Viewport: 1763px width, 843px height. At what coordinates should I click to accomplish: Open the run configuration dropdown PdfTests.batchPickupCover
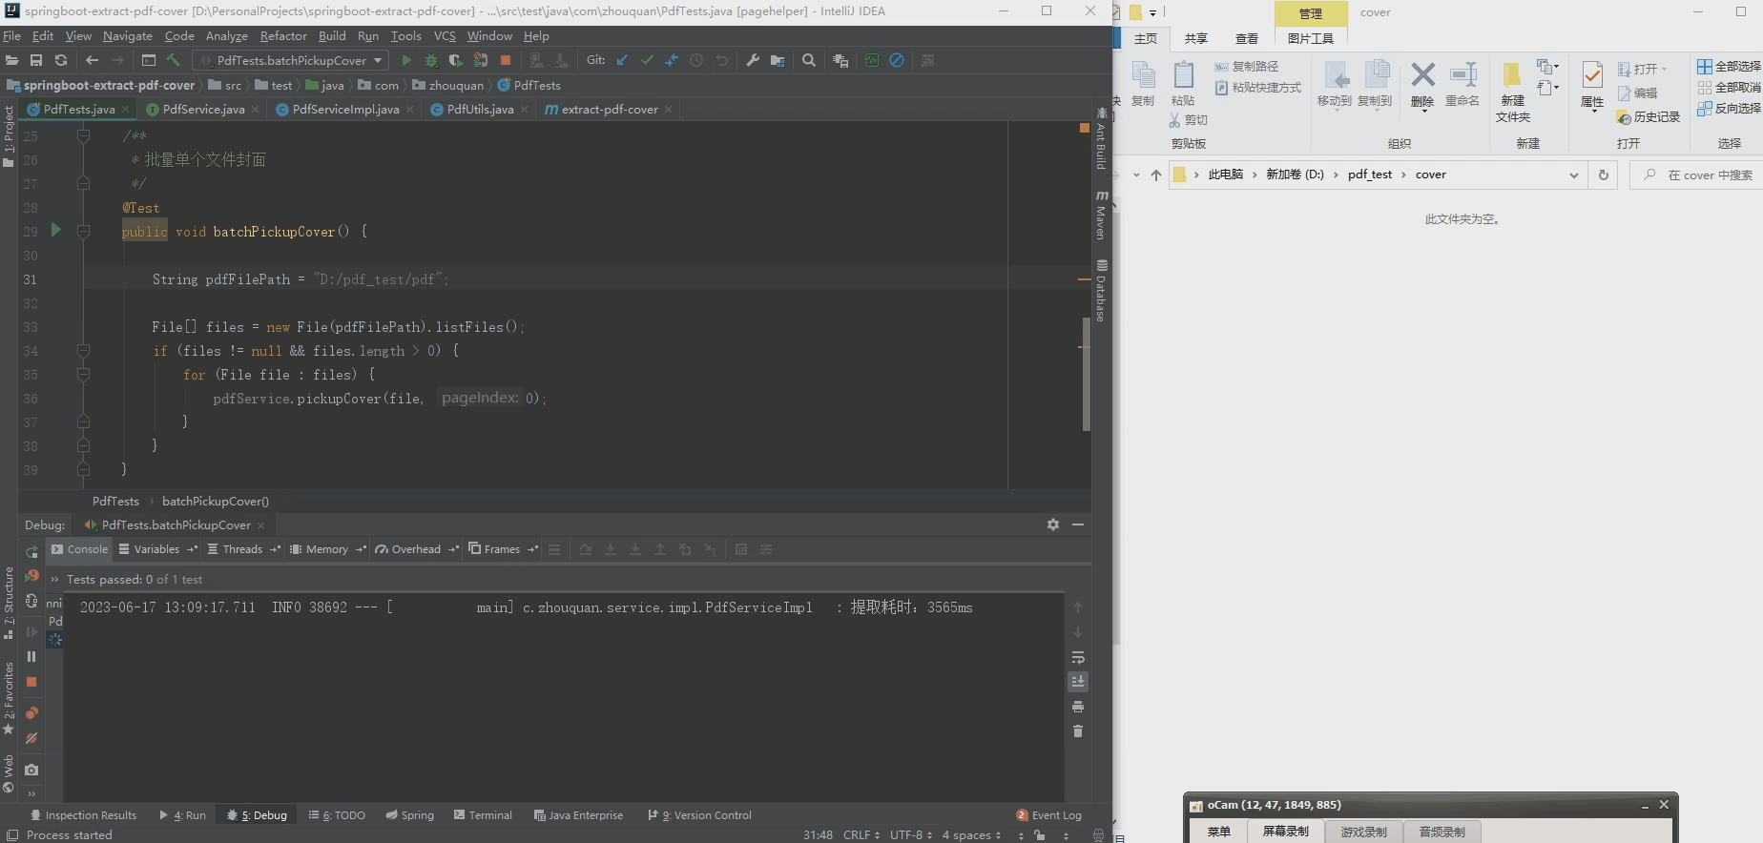tap(290, 60)
